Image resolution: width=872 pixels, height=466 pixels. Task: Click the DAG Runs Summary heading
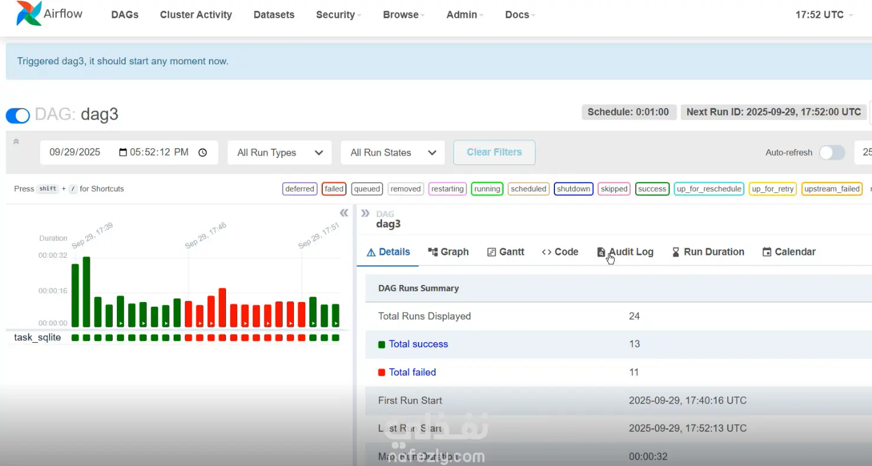pos(419,288)
